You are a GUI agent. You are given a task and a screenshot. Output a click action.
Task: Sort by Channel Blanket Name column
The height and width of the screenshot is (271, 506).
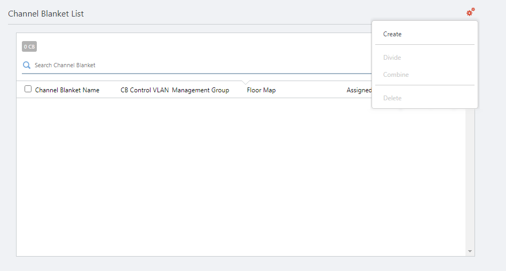pyautogui.click(x=67, y=90)
